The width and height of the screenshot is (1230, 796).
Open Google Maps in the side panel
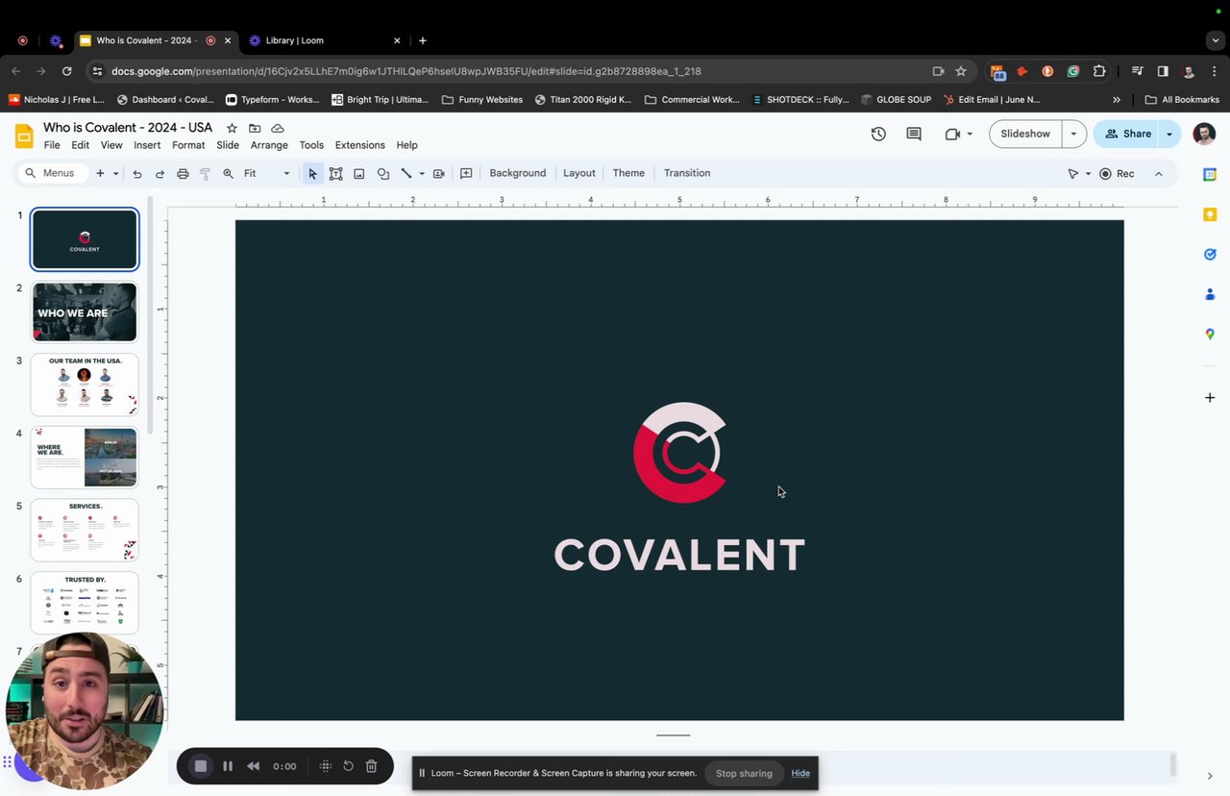(x=1210, y=335)
